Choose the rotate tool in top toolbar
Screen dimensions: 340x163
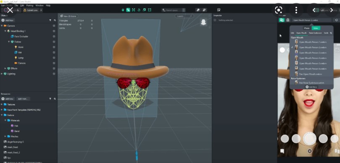139,10
